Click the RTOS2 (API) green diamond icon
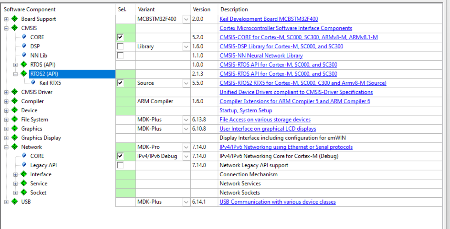 click(x=24, y=74)
